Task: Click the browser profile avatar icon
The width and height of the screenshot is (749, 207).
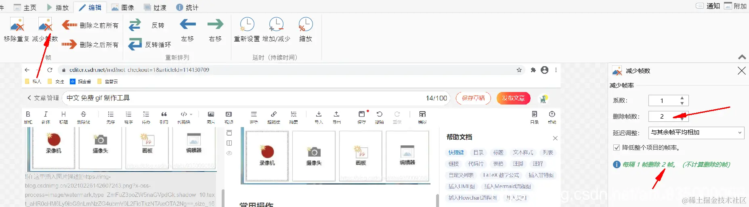Action: [545, 70]
